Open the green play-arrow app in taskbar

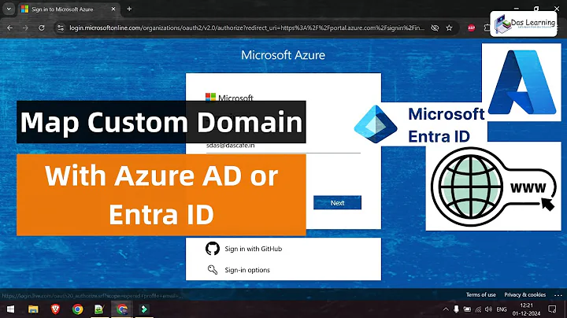144,309
